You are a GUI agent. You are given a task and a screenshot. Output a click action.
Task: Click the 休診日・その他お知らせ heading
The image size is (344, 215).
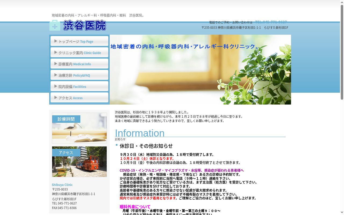(x=146, y=146)
